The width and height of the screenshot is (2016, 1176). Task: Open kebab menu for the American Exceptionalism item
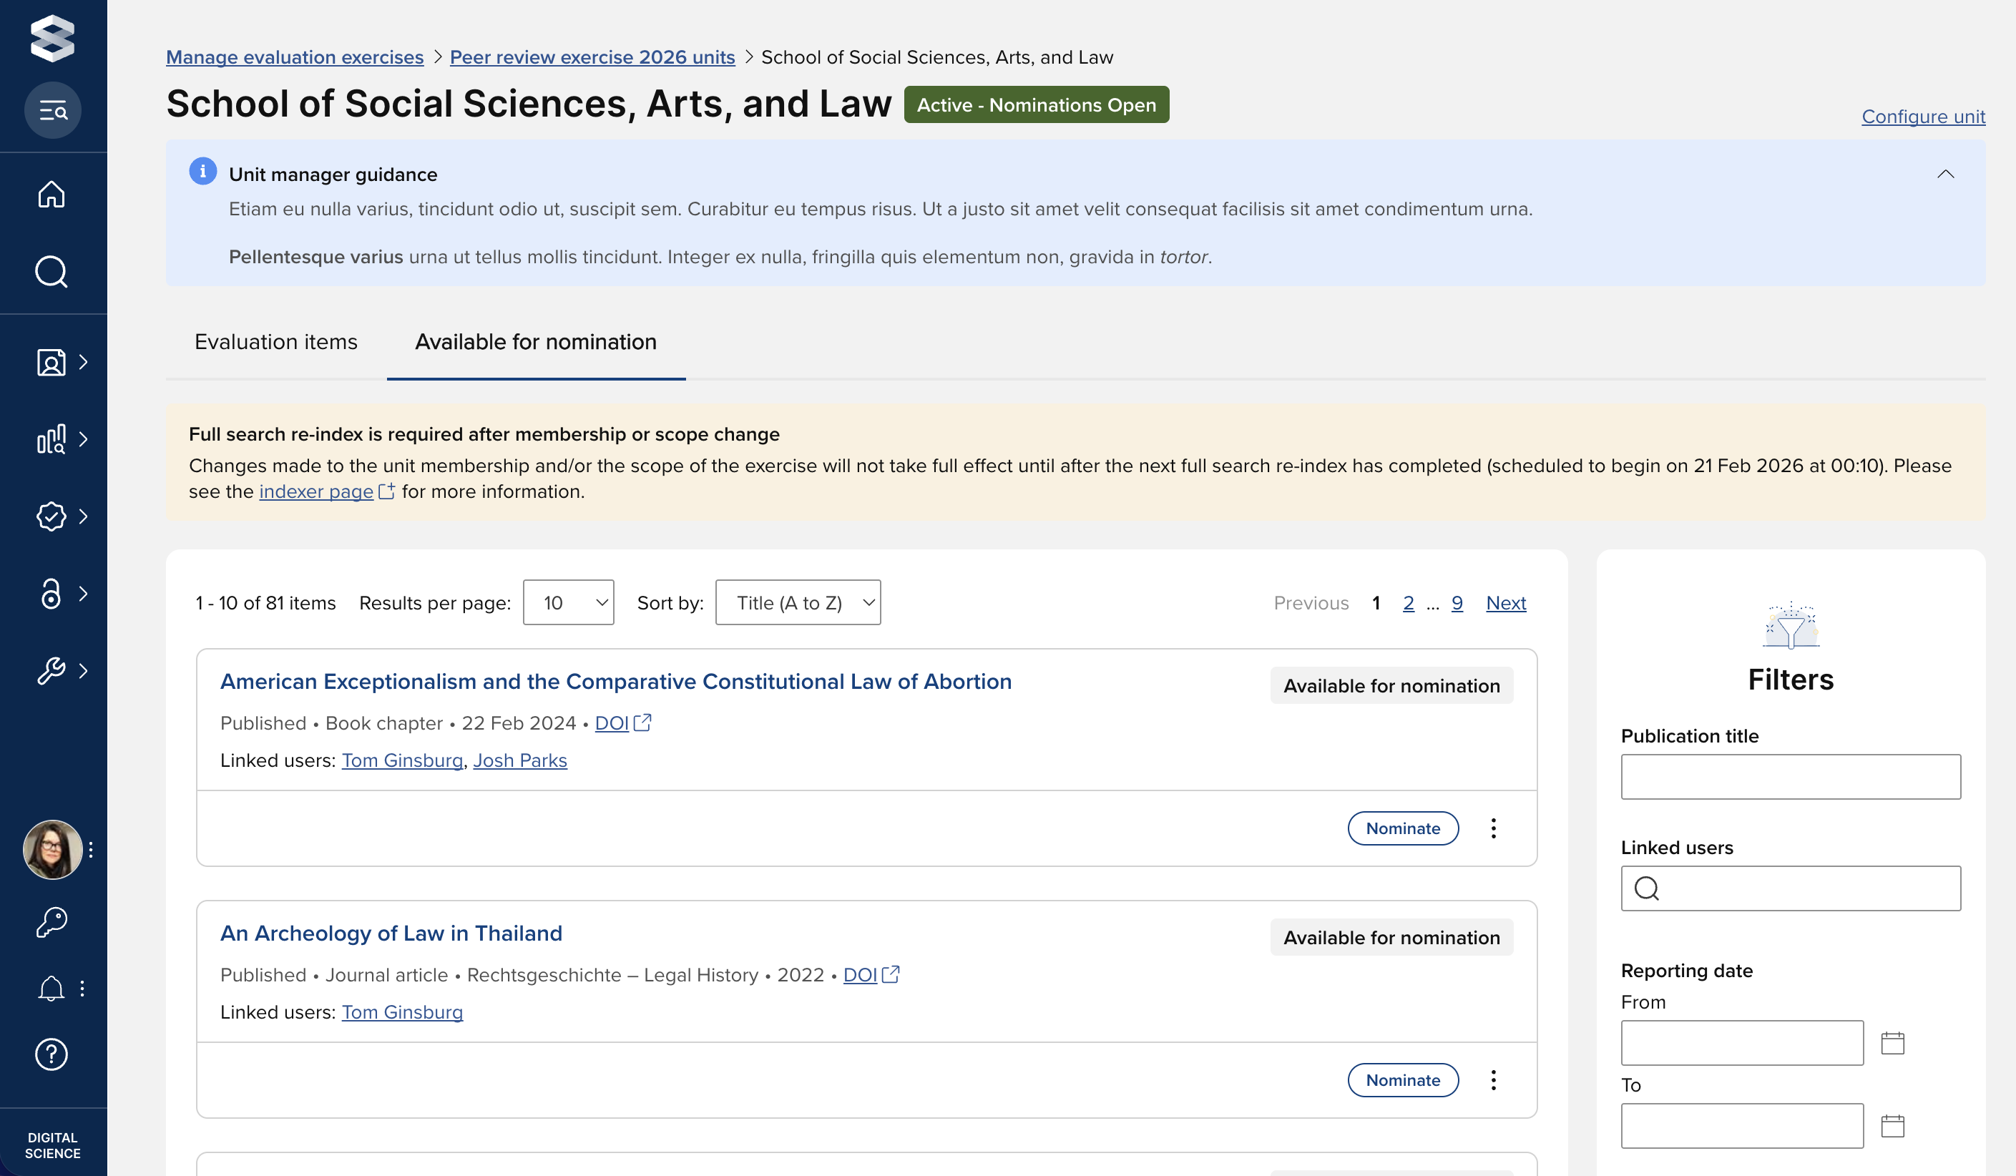click(1493, 829)
